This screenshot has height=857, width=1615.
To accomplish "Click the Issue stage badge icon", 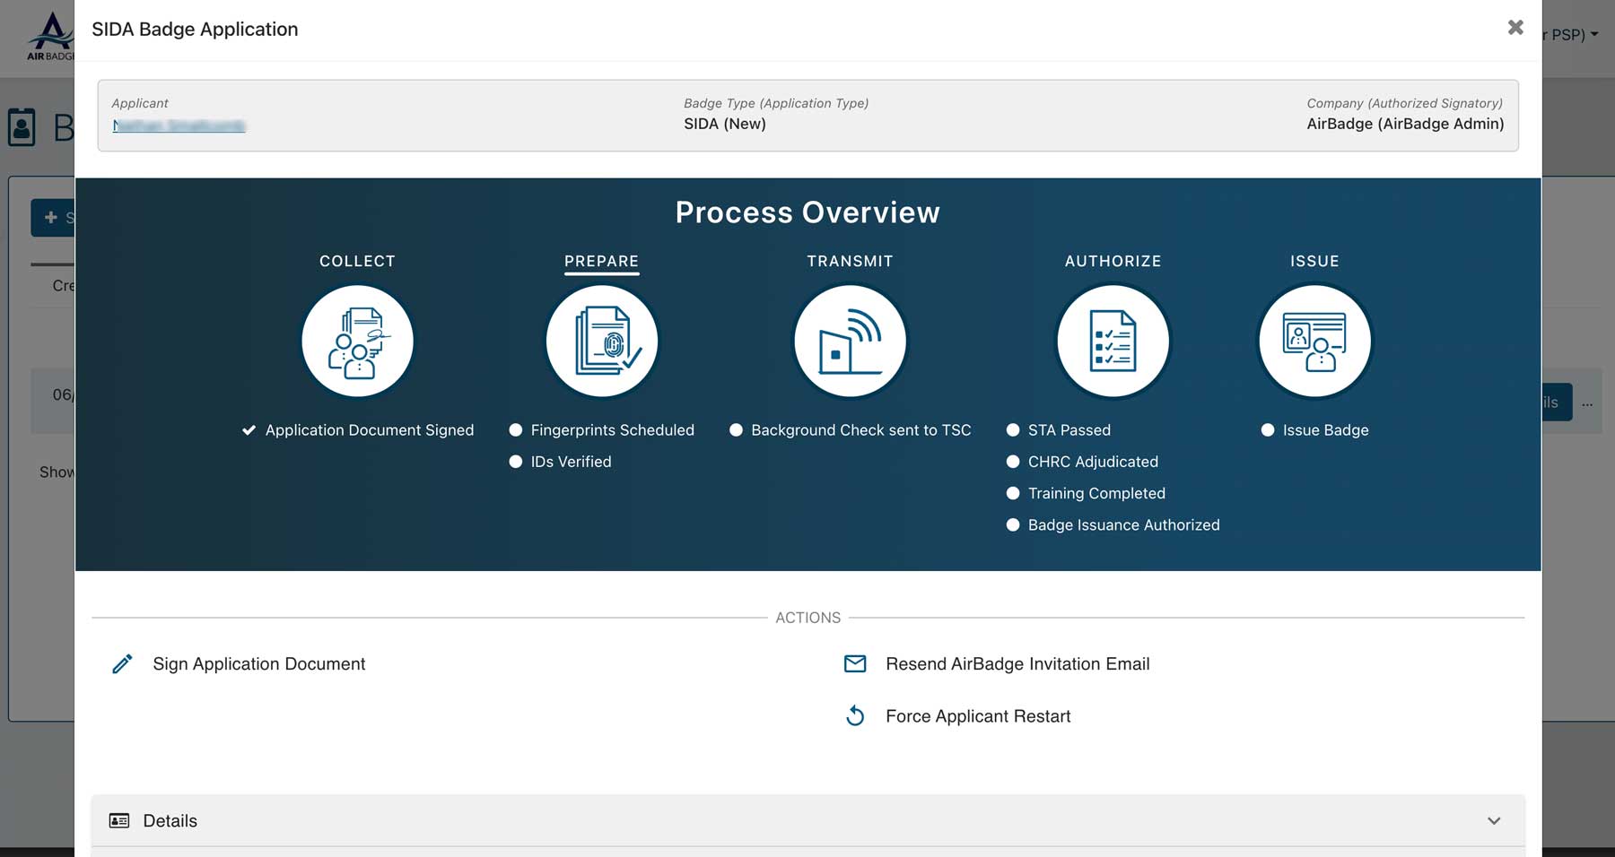I will [1314, 342].
